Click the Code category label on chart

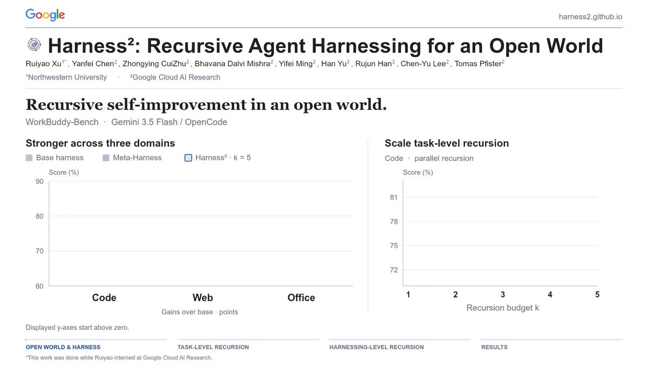point(104,297)
